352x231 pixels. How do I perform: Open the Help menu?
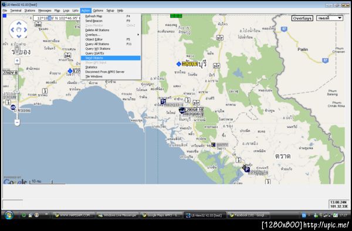[x=120, y=11]
